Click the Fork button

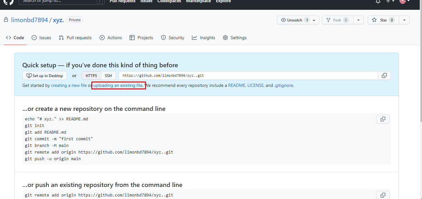point(337,20)
